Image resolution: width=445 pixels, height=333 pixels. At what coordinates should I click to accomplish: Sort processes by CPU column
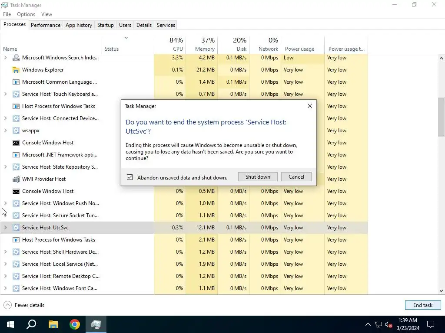170,45
